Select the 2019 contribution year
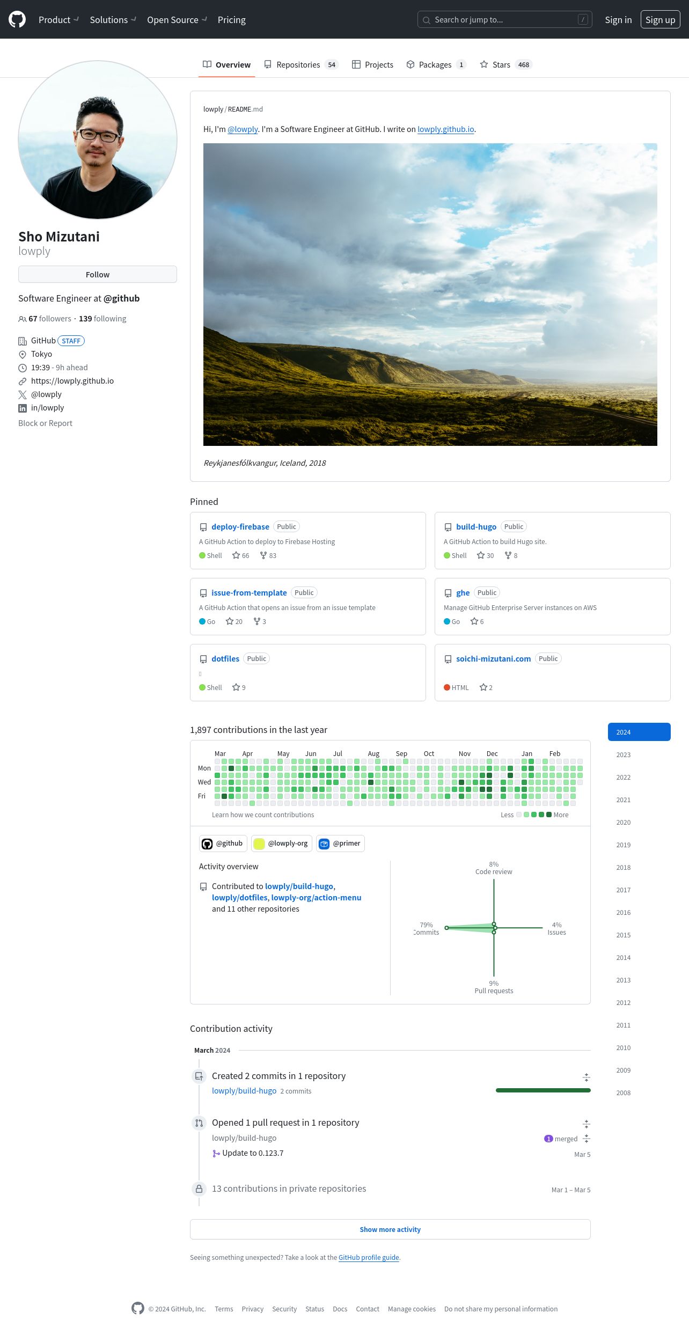Viewport: 689px width, 1335px height. [x=639, y=845]
